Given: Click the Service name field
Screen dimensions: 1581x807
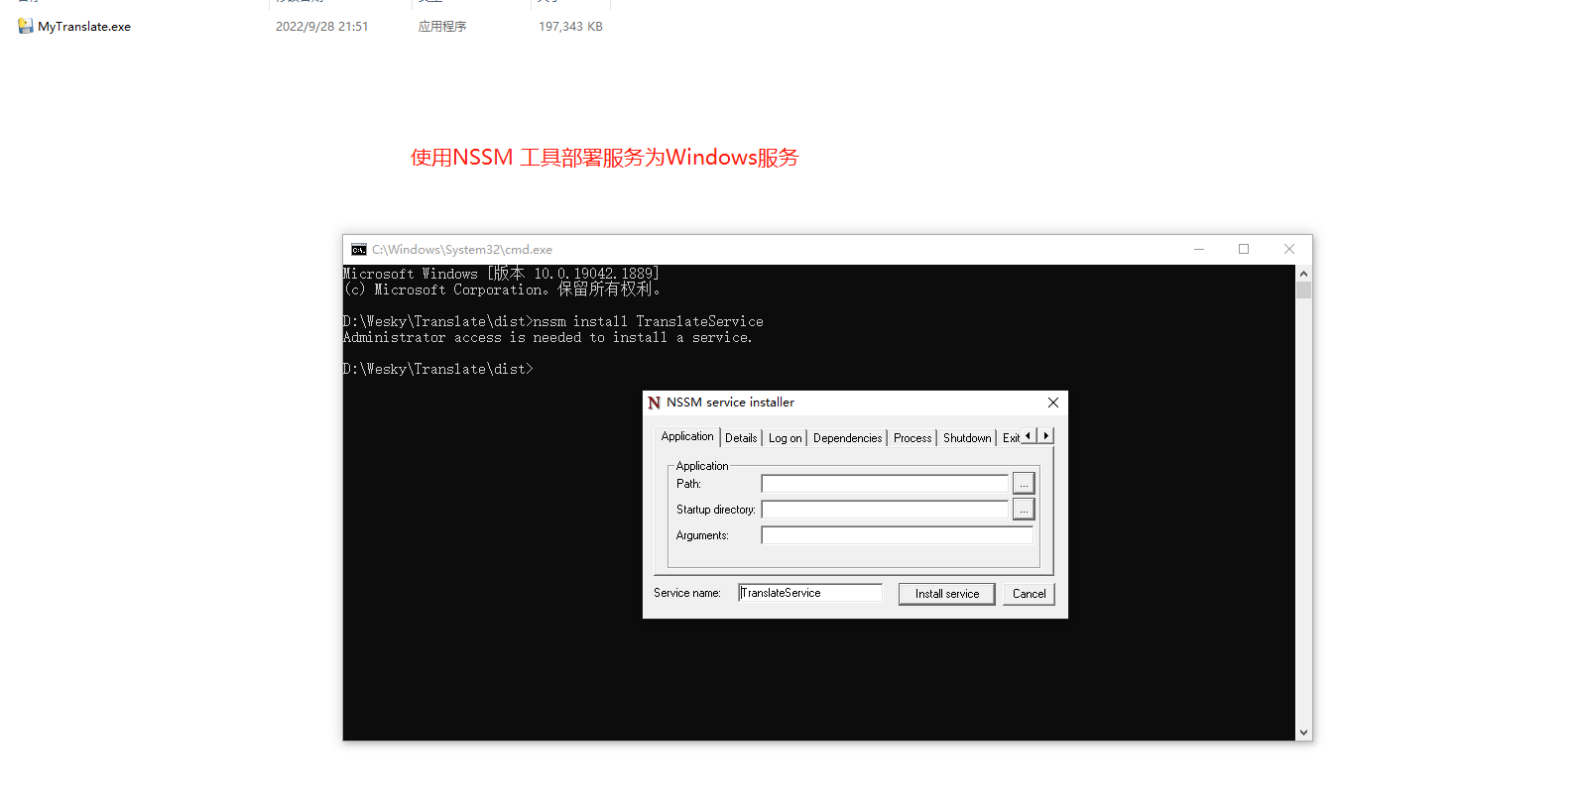Looking at the screenshot, I should (x=810, y=593).
